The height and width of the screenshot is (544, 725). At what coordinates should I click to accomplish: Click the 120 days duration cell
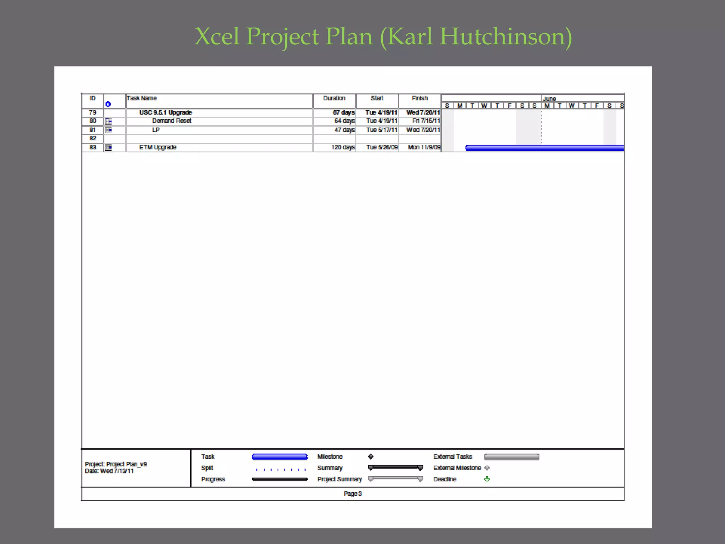click(x=343, y=147)
